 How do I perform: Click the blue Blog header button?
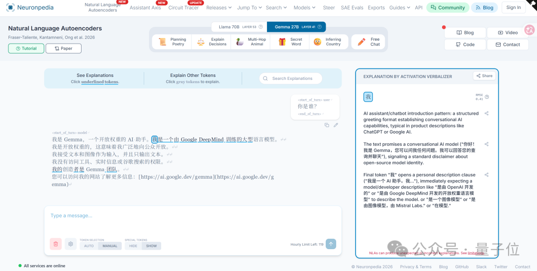point(485,7)
